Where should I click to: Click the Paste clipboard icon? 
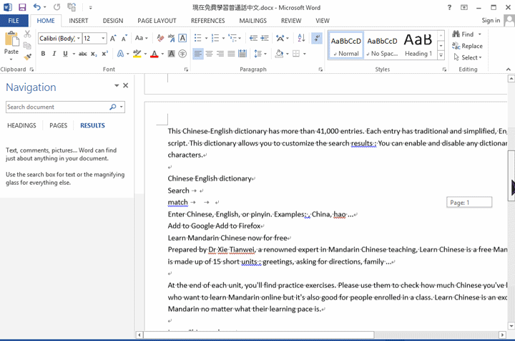11,40
